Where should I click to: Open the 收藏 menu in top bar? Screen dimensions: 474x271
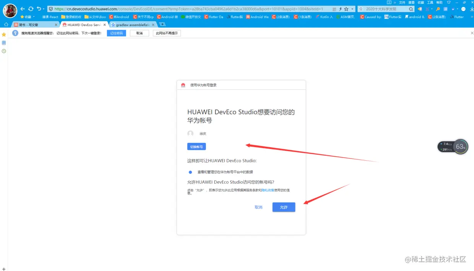[x=421, y=2]
